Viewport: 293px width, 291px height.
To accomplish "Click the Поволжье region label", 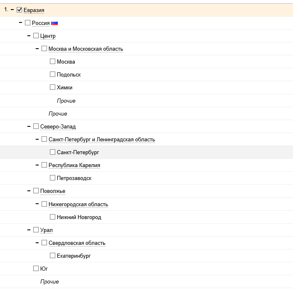I will tap(53, 191).
